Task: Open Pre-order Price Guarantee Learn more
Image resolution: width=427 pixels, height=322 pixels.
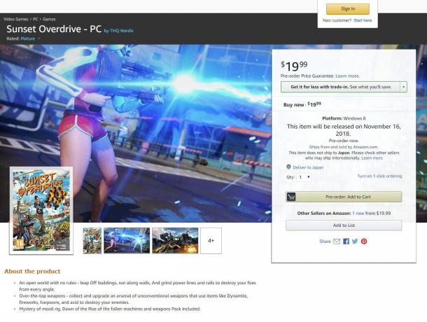Action: [347, 76]
